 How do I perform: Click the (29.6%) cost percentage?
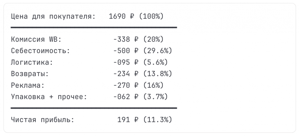pyautogui.click(x=158, y=51)
